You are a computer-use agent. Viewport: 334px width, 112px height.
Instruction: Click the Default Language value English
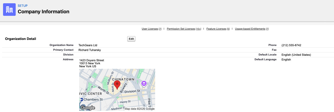(x=286, y=60)
